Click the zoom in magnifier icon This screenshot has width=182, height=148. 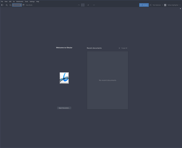tap(7, 5)
